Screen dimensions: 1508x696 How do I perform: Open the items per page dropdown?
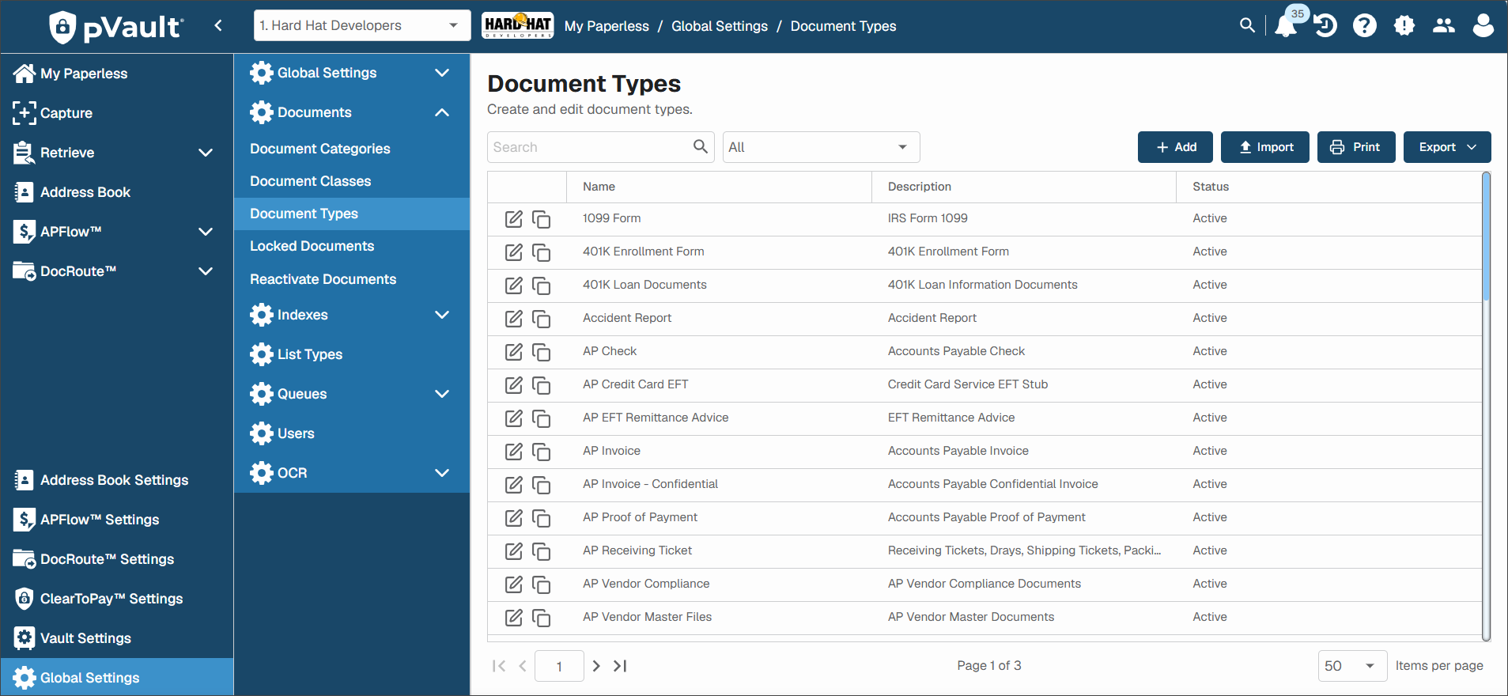click(x=1352, y=666)
